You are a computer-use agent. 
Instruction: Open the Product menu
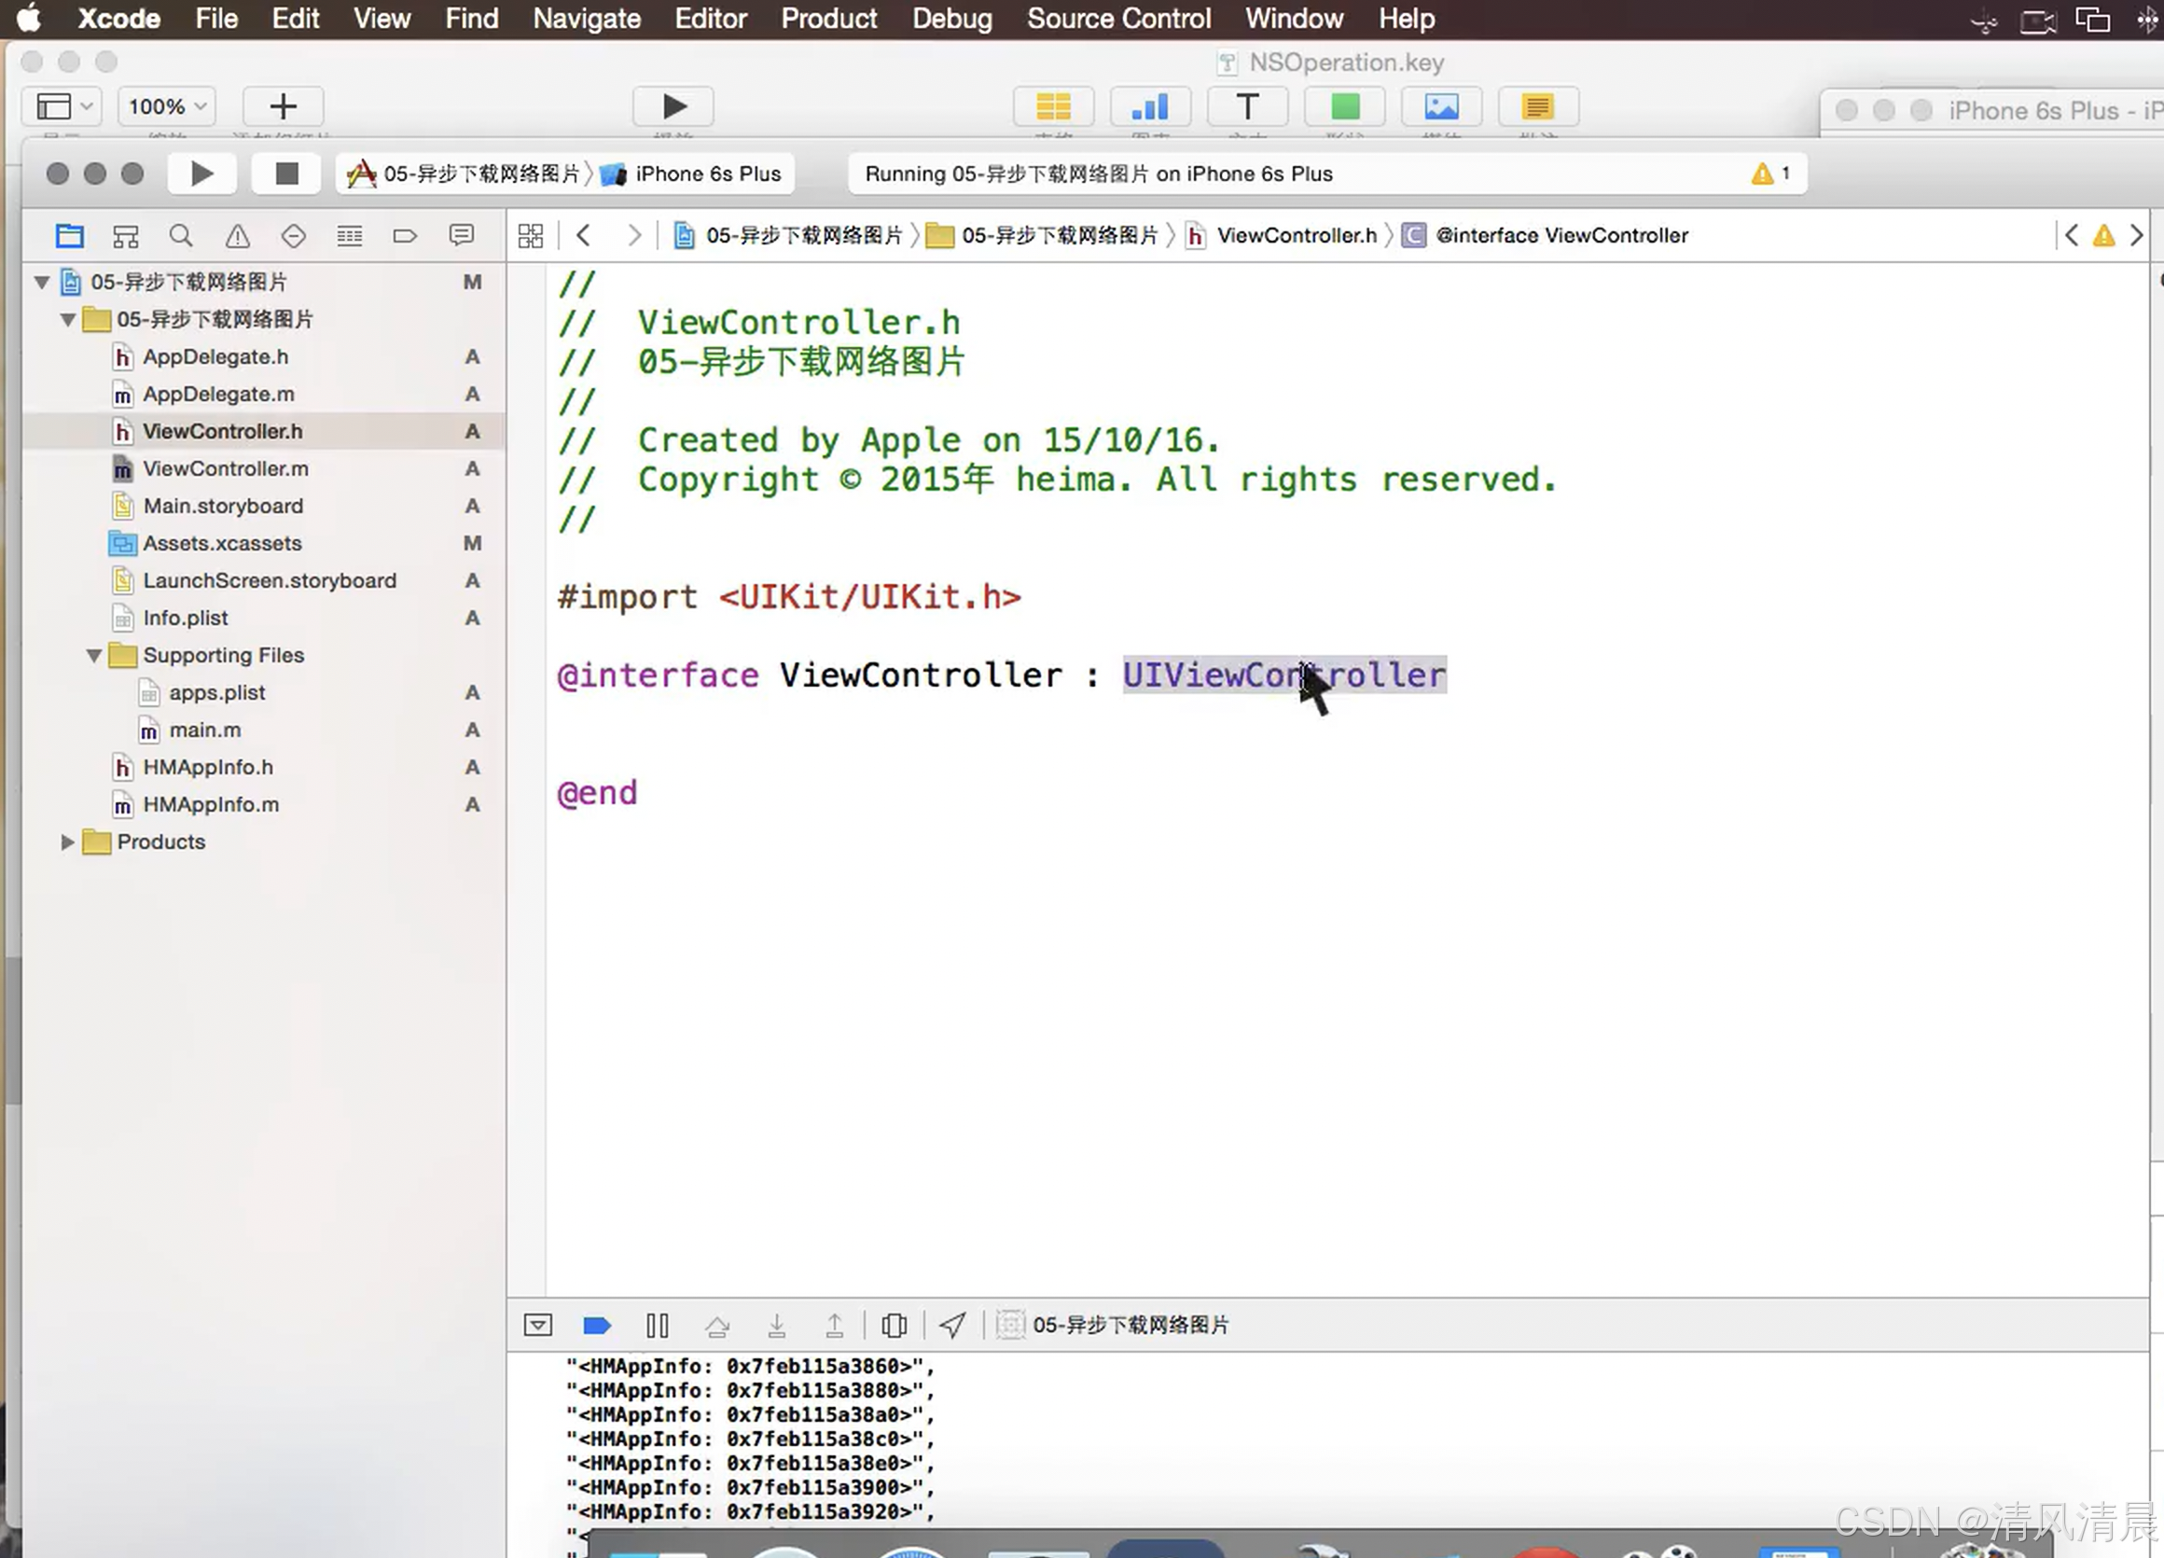pos(828,18)
